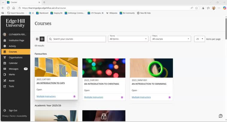Screen dimensions: 227x122
Task: Open the browser favourites list icon
Action: [208, 8]
